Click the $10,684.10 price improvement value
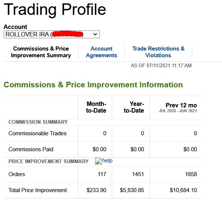This screenshot has width=222, height=204. (183, 190)
